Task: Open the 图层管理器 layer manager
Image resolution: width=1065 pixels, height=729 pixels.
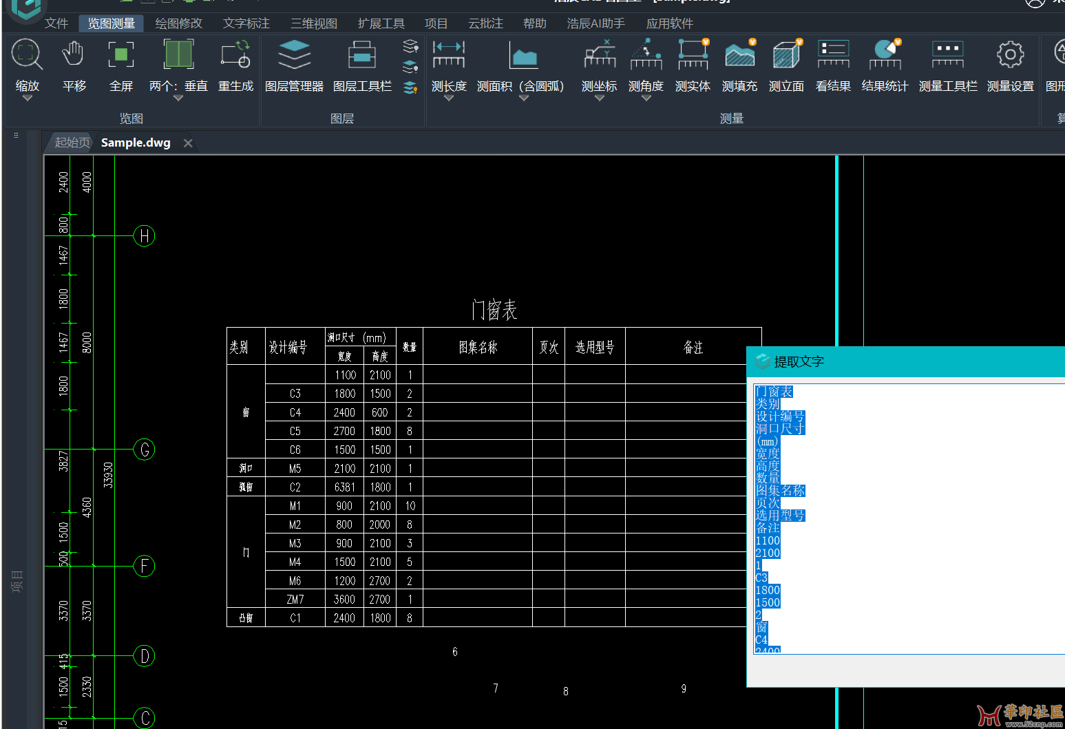Action: (294, 55)
